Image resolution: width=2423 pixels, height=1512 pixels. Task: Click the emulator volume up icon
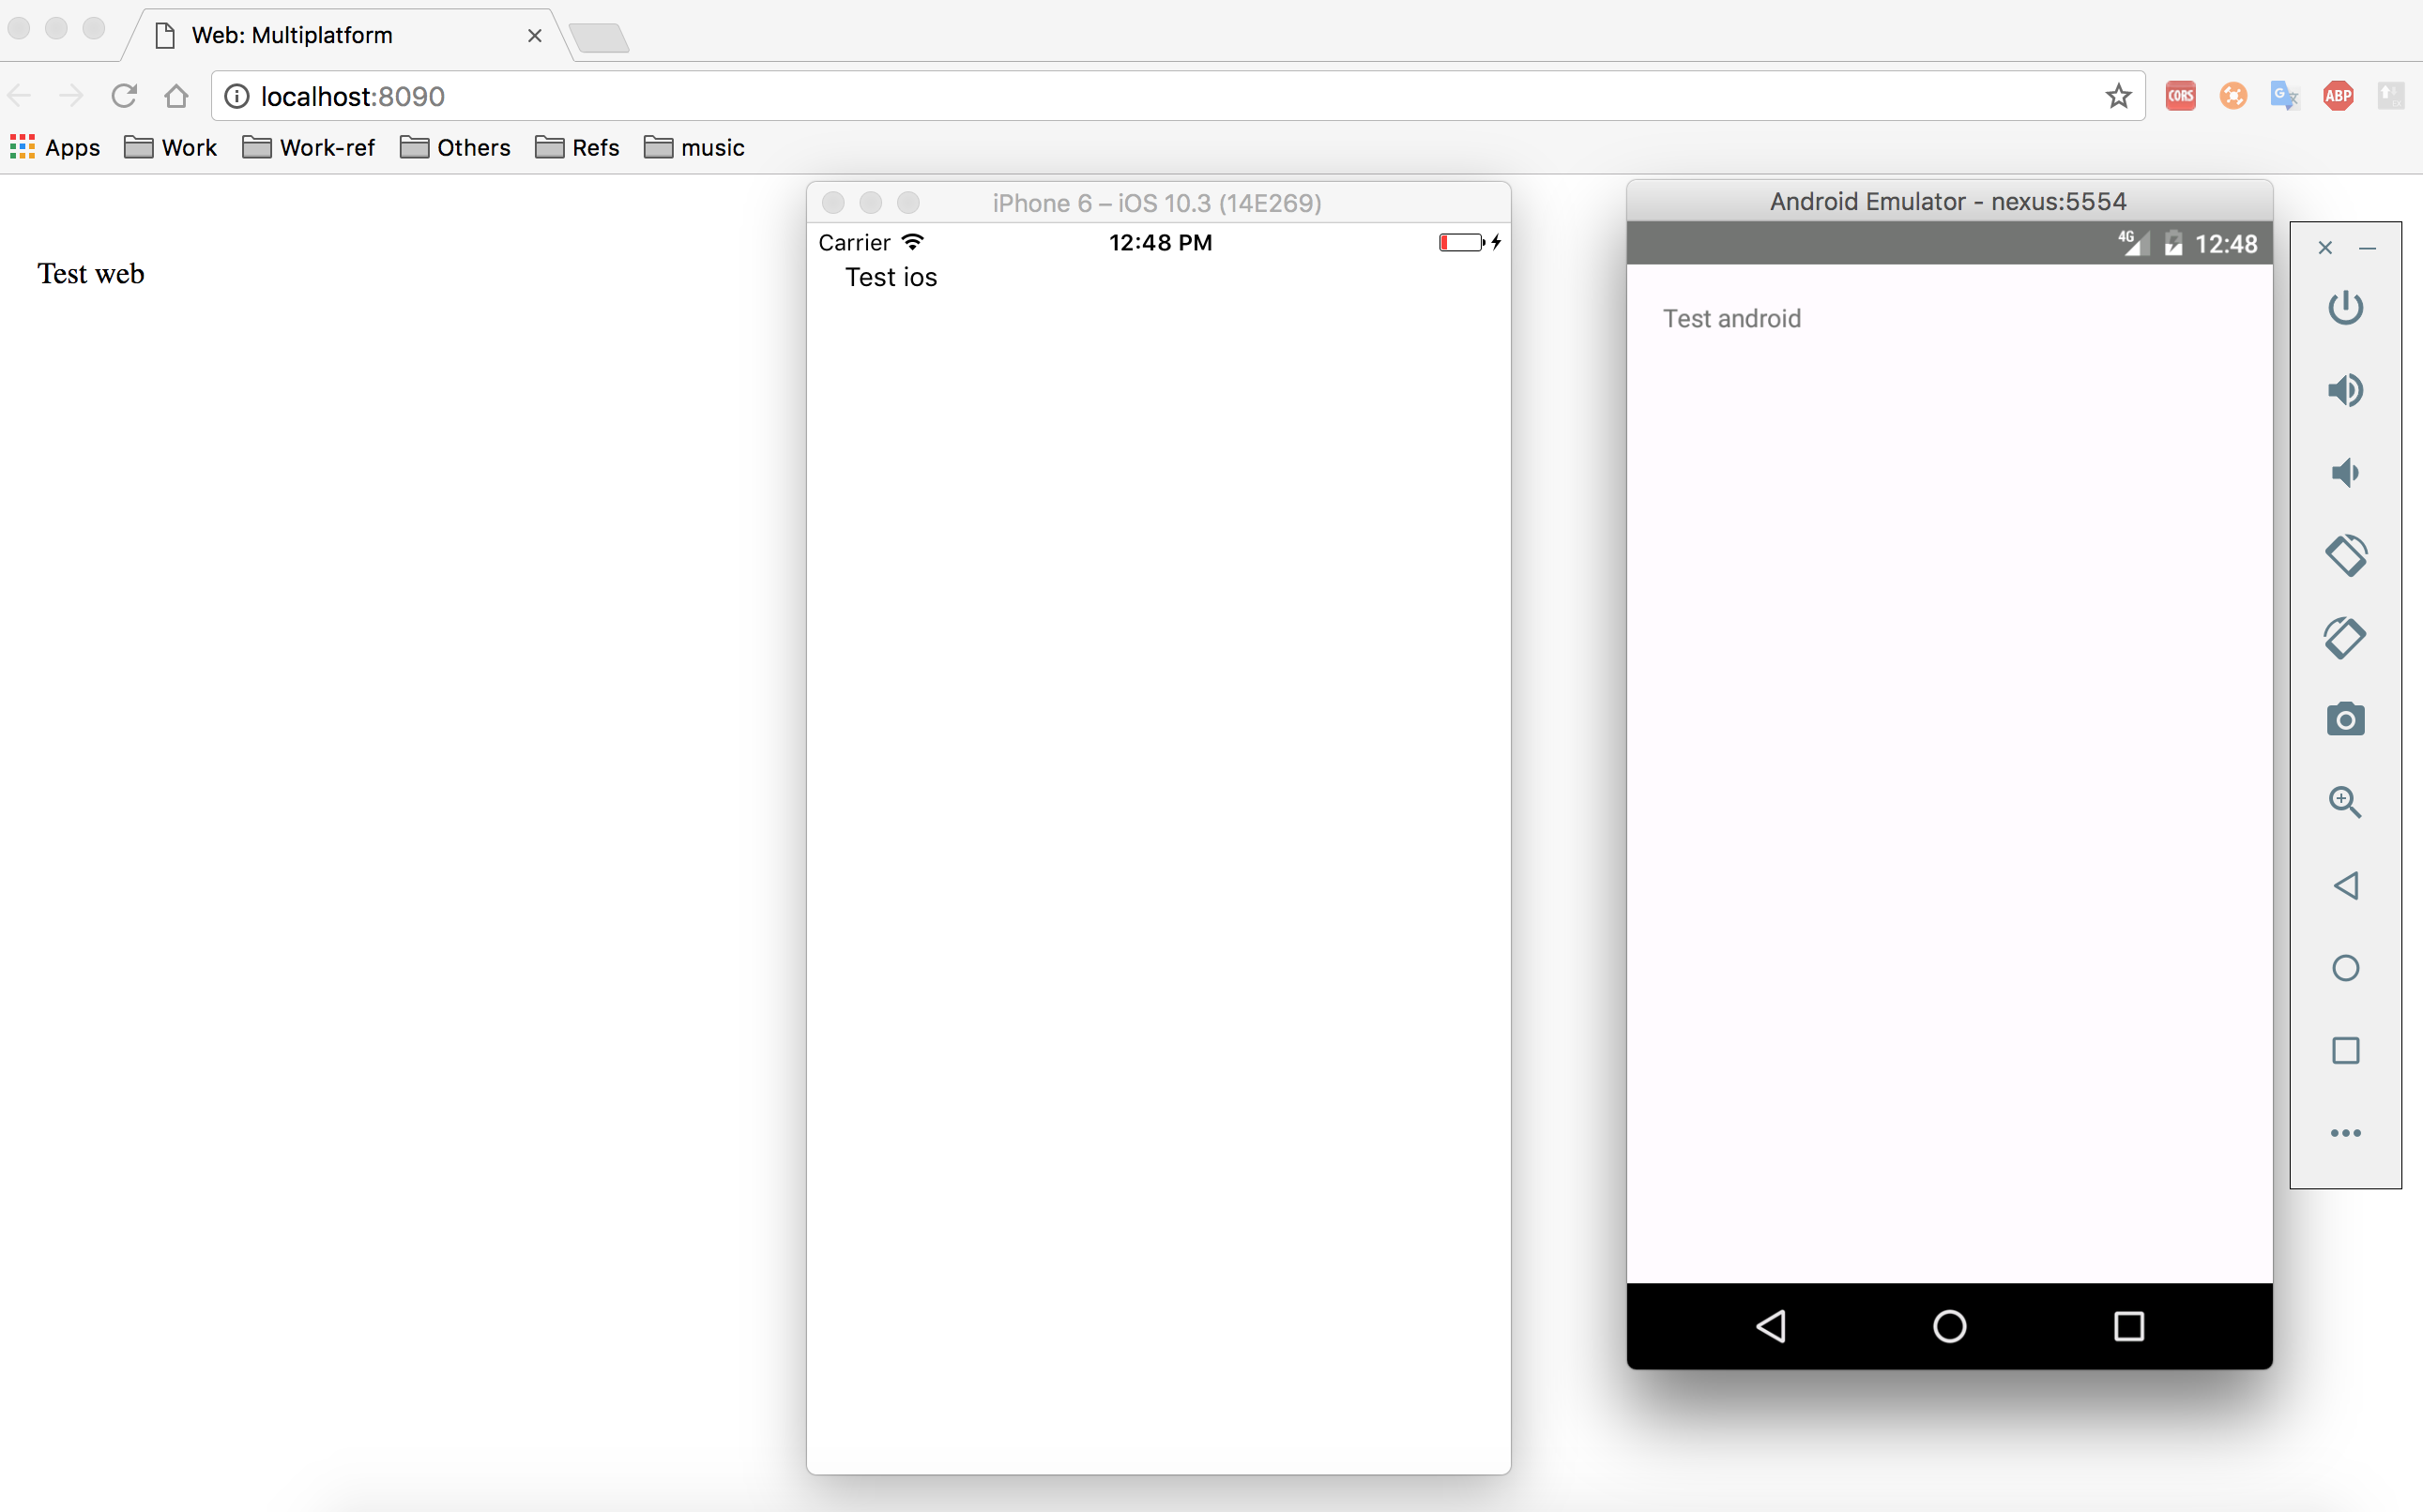point(2344,390)
